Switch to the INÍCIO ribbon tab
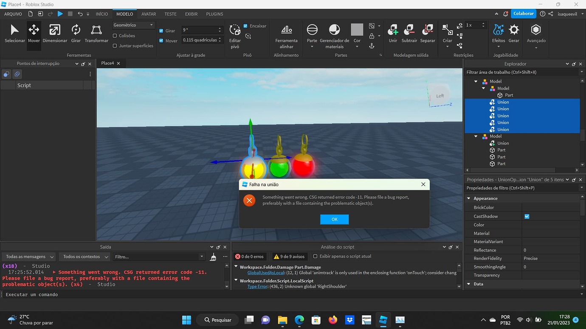This screenshot has width=586, height=329. [x=102, y=14]
